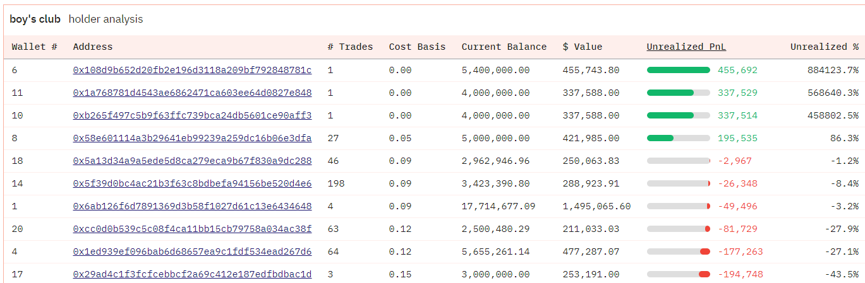
Task: Click the # Trades column header
Action: coord(350,47)
